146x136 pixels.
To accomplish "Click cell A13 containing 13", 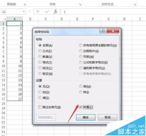I will (15, 80).
